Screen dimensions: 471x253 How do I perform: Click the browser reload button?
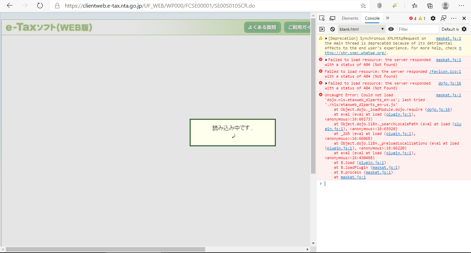click(39, 6)
